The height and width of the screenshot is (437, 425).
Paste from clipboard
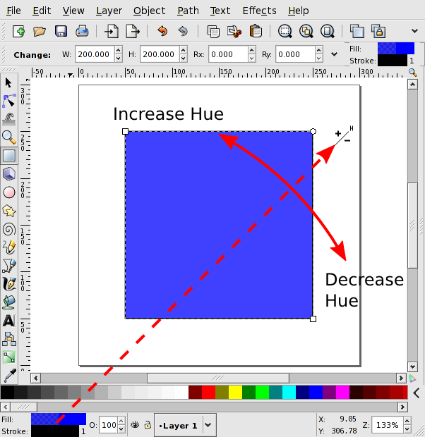(256, 31)
